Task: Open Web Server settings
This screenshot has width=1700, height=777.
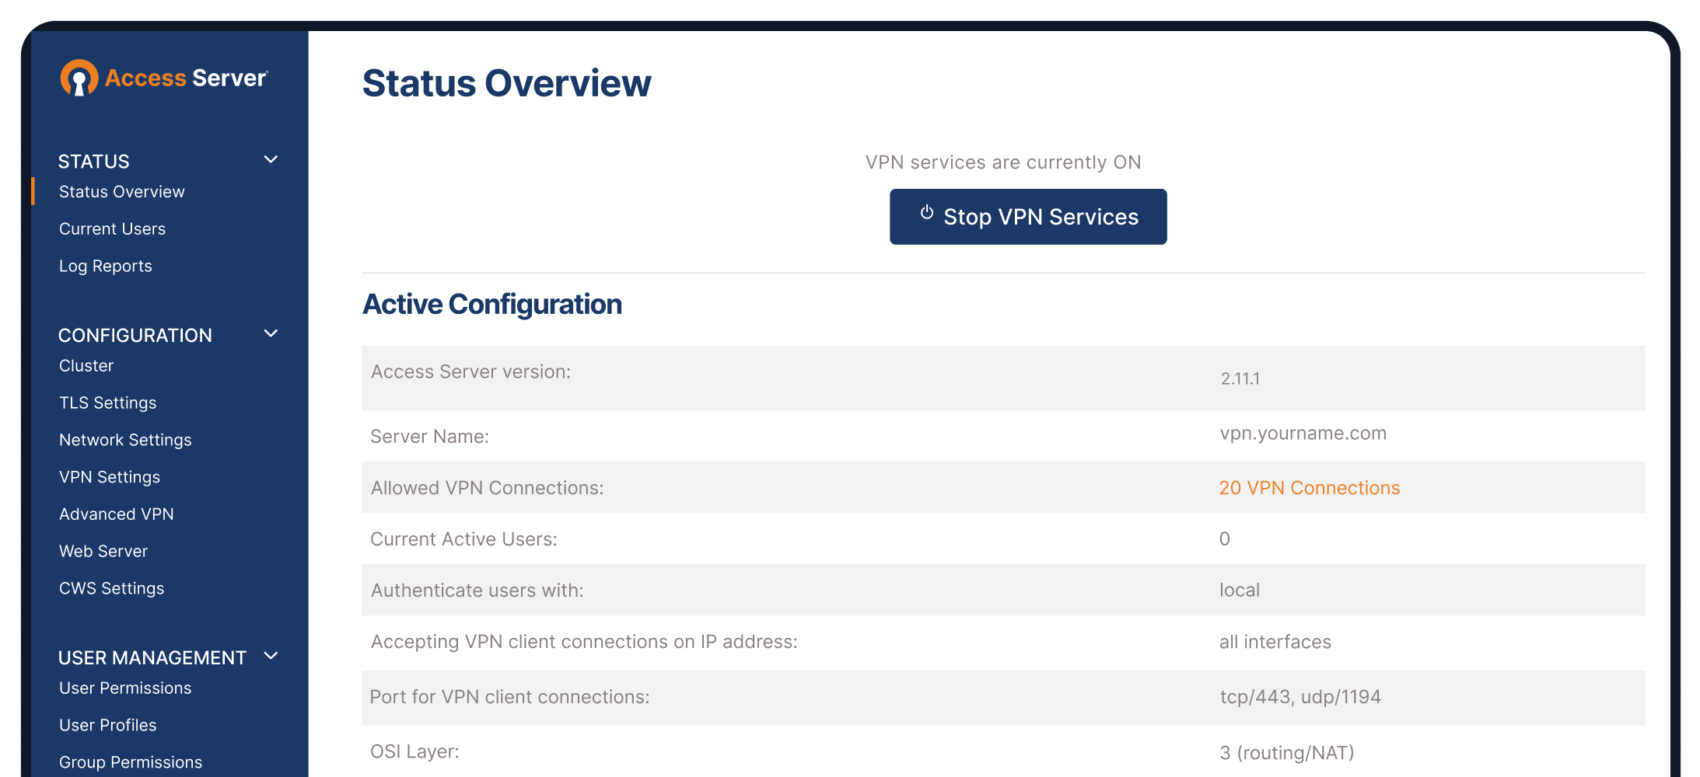Action: tap(103, 551)
